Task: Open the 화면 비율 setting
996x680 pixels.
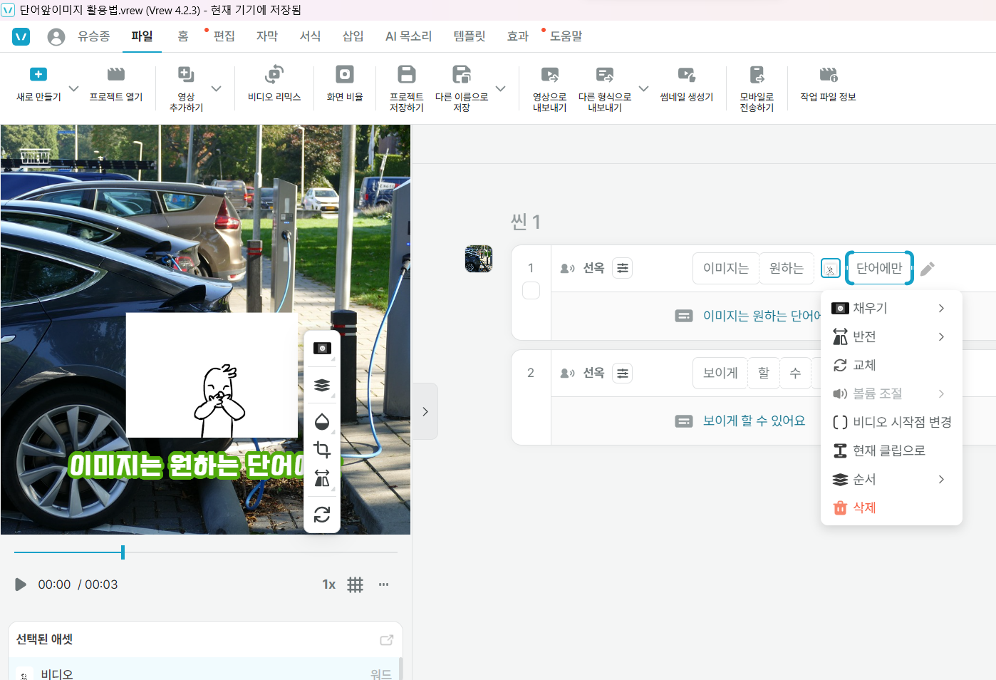Action: [345, 85]
